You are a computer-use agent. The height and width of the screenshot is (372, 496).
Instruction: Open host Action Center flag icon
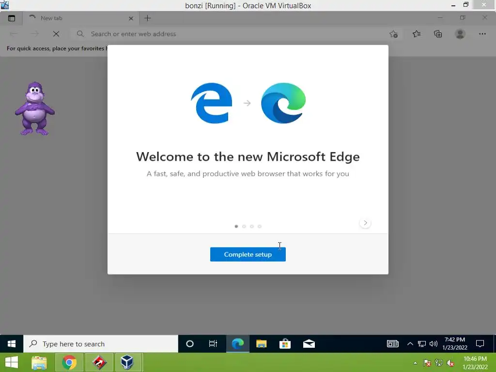pos(427,363)
